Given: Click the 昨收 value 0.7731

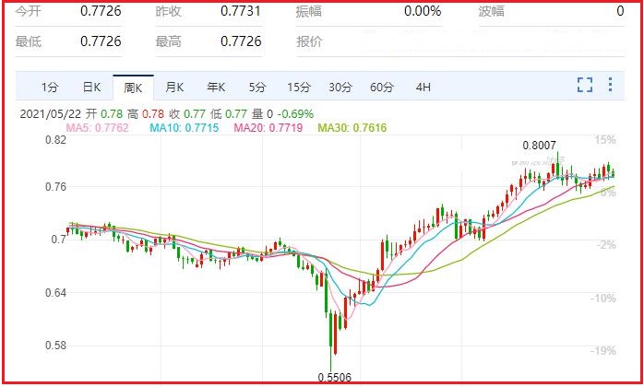Looking at the screenshot, I should 241,11.
